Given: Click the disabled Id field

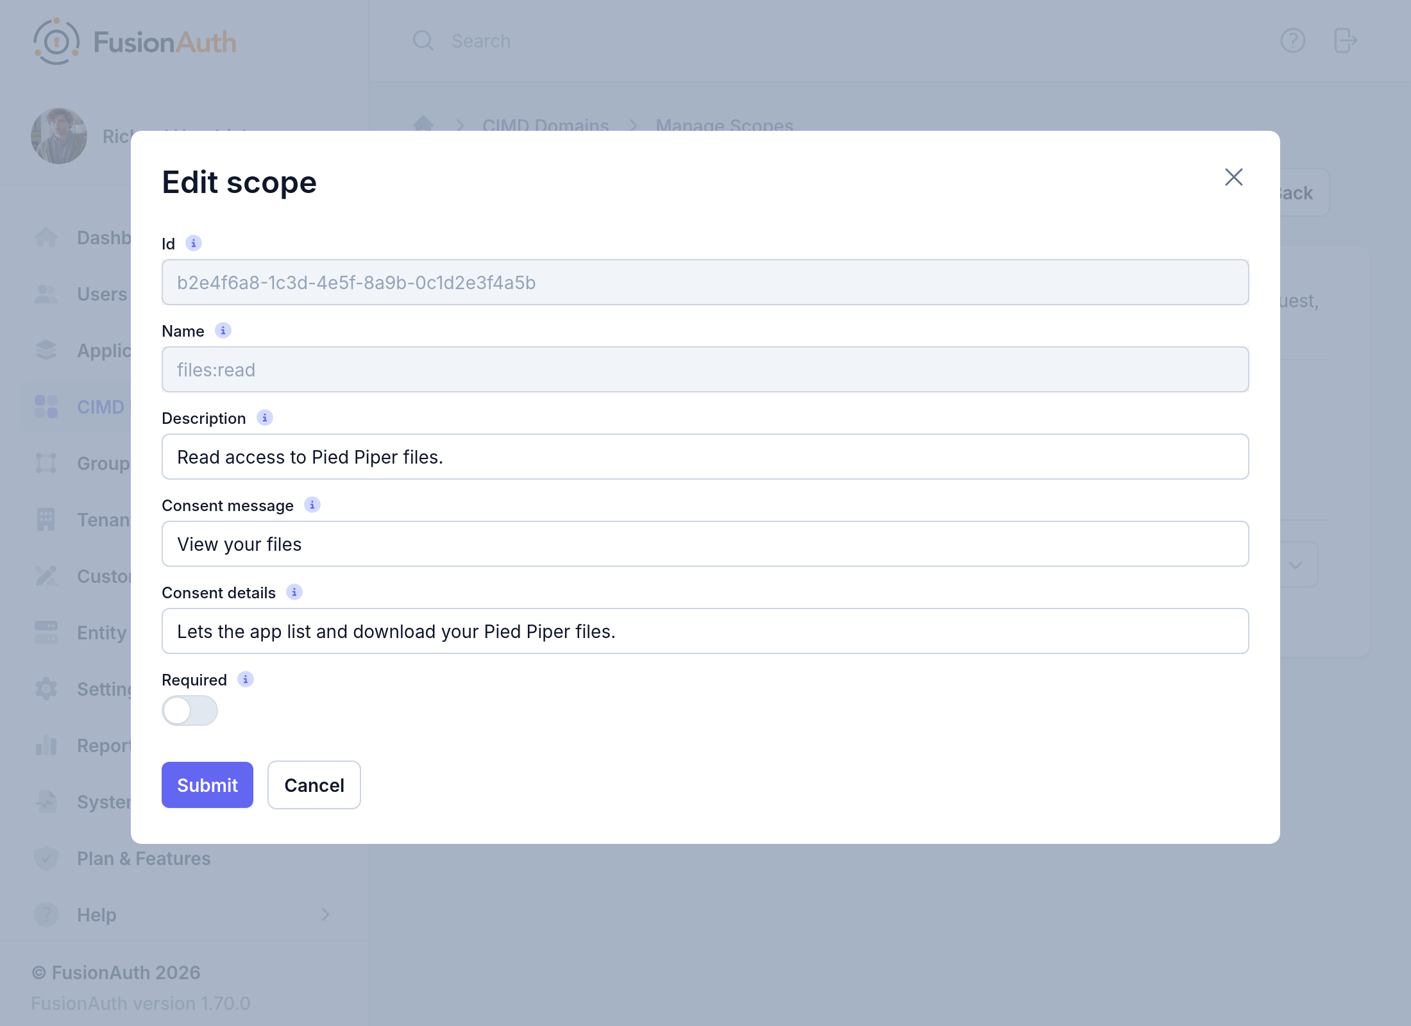Looking at the screenshot, I should [x=705, y=282].
